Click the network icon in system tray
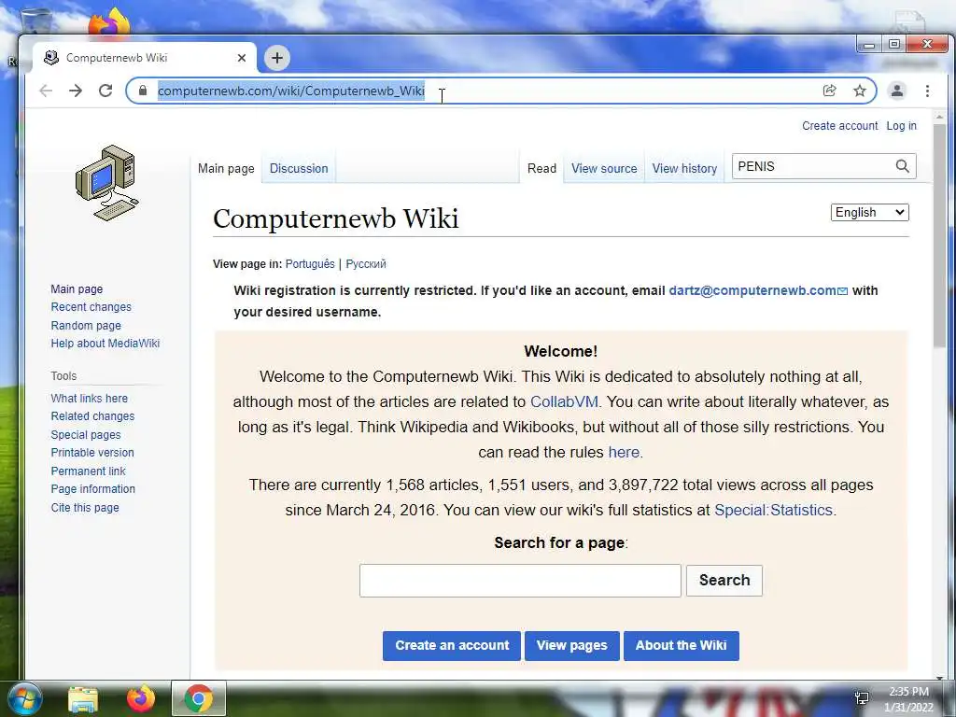The image size is (956, 717). (862, 698)
